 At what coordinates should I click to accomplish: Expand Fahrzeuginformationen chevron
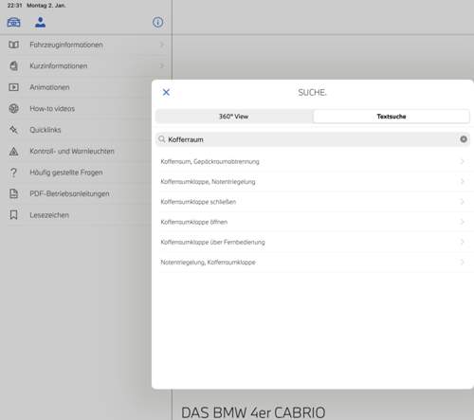click(x=162, y=45)
